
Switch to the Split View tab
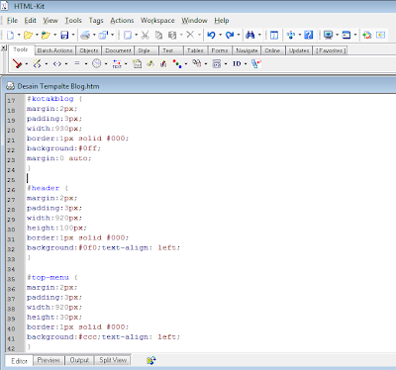coord(113,360)
